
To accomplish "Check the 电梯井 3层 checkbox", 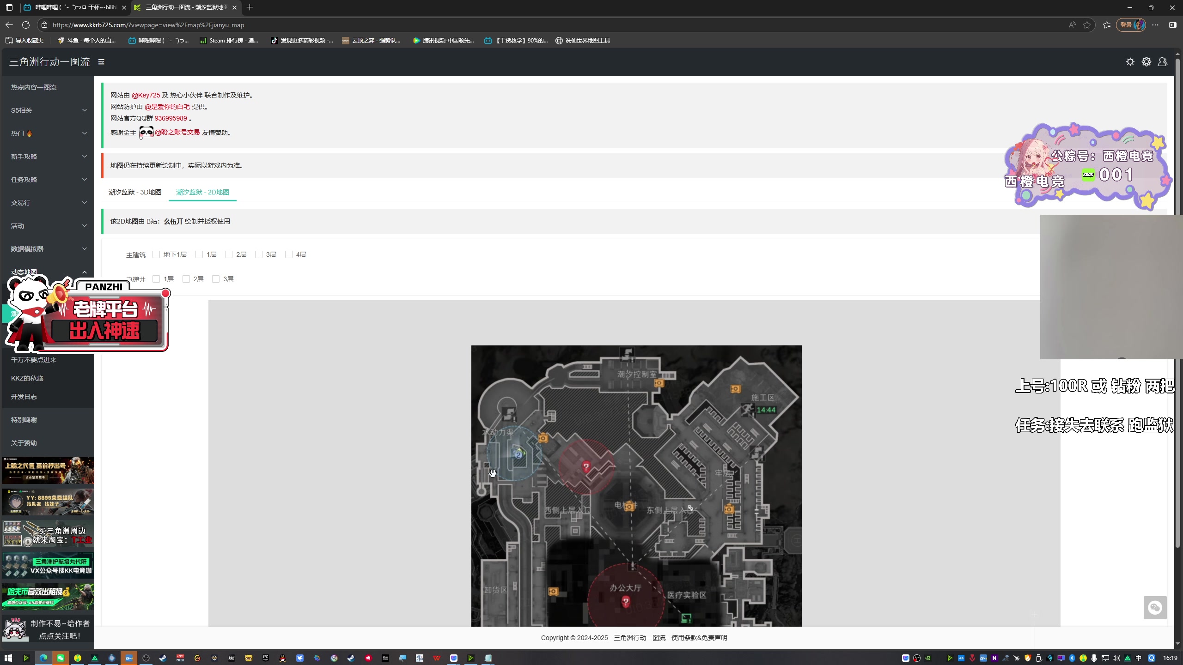I will tap(216, 279).
